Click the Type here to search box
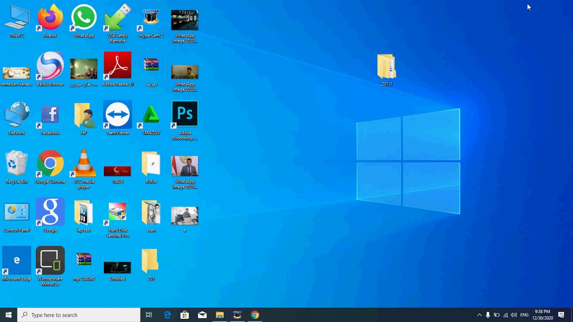573x322 pixels. [79, 315]
